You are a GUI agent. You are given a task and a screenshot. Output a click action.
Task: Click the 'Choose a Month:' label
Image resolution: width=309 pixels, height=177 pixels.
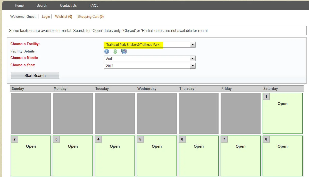[x=24, y=58]
